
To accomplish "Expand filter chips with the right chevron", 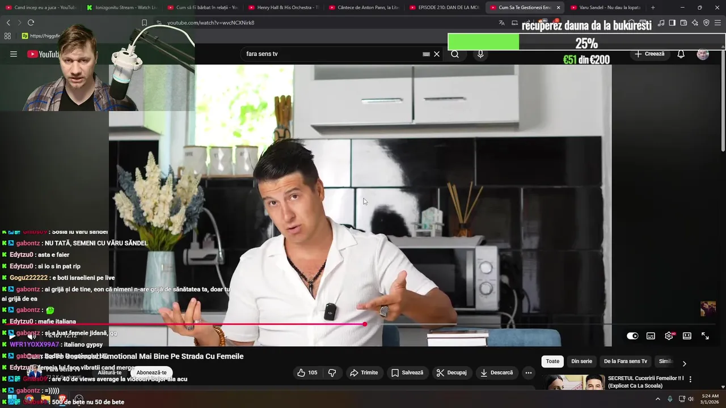I will coord(684,363).
